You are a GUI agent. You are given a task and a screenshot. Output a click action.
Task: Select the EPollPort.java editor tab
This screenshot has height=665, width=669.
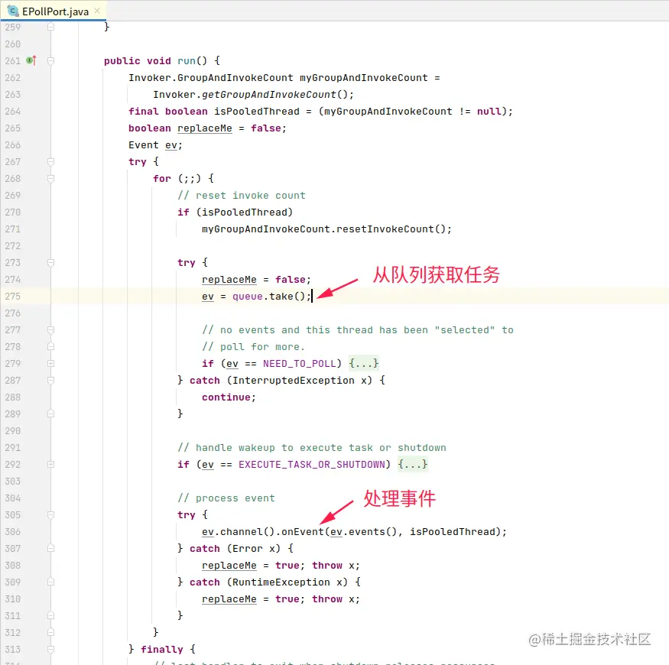click(x=54, y=11)
